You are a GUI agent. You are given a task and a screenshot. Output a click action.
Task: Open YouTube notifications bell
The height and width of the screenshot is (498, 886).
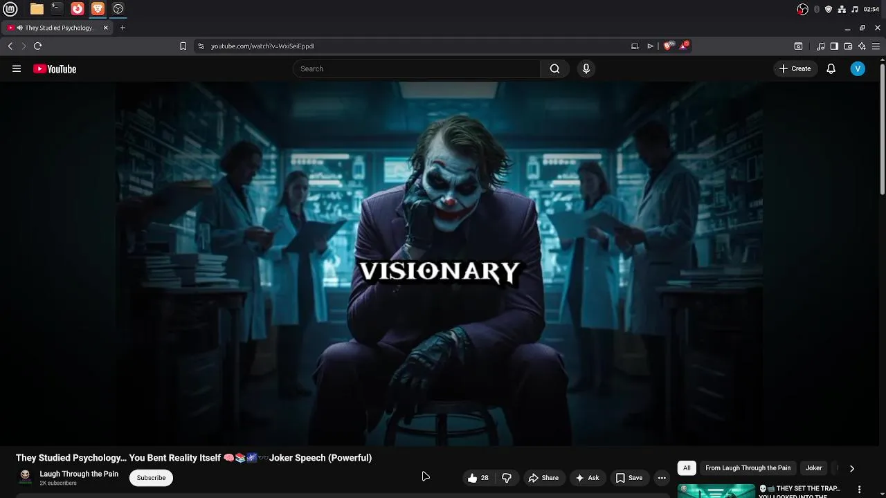(x=831, y=68)
